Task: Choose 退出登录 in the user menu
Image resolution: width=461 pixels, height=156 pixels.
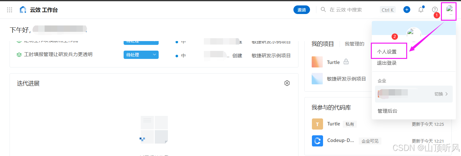Action: 387,63
